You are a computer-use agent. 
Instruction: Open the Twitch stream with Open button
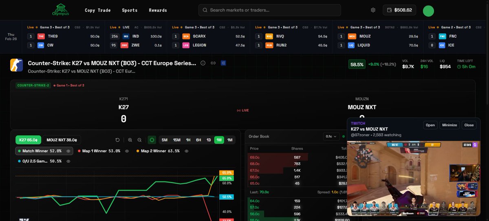coord(430,125)
